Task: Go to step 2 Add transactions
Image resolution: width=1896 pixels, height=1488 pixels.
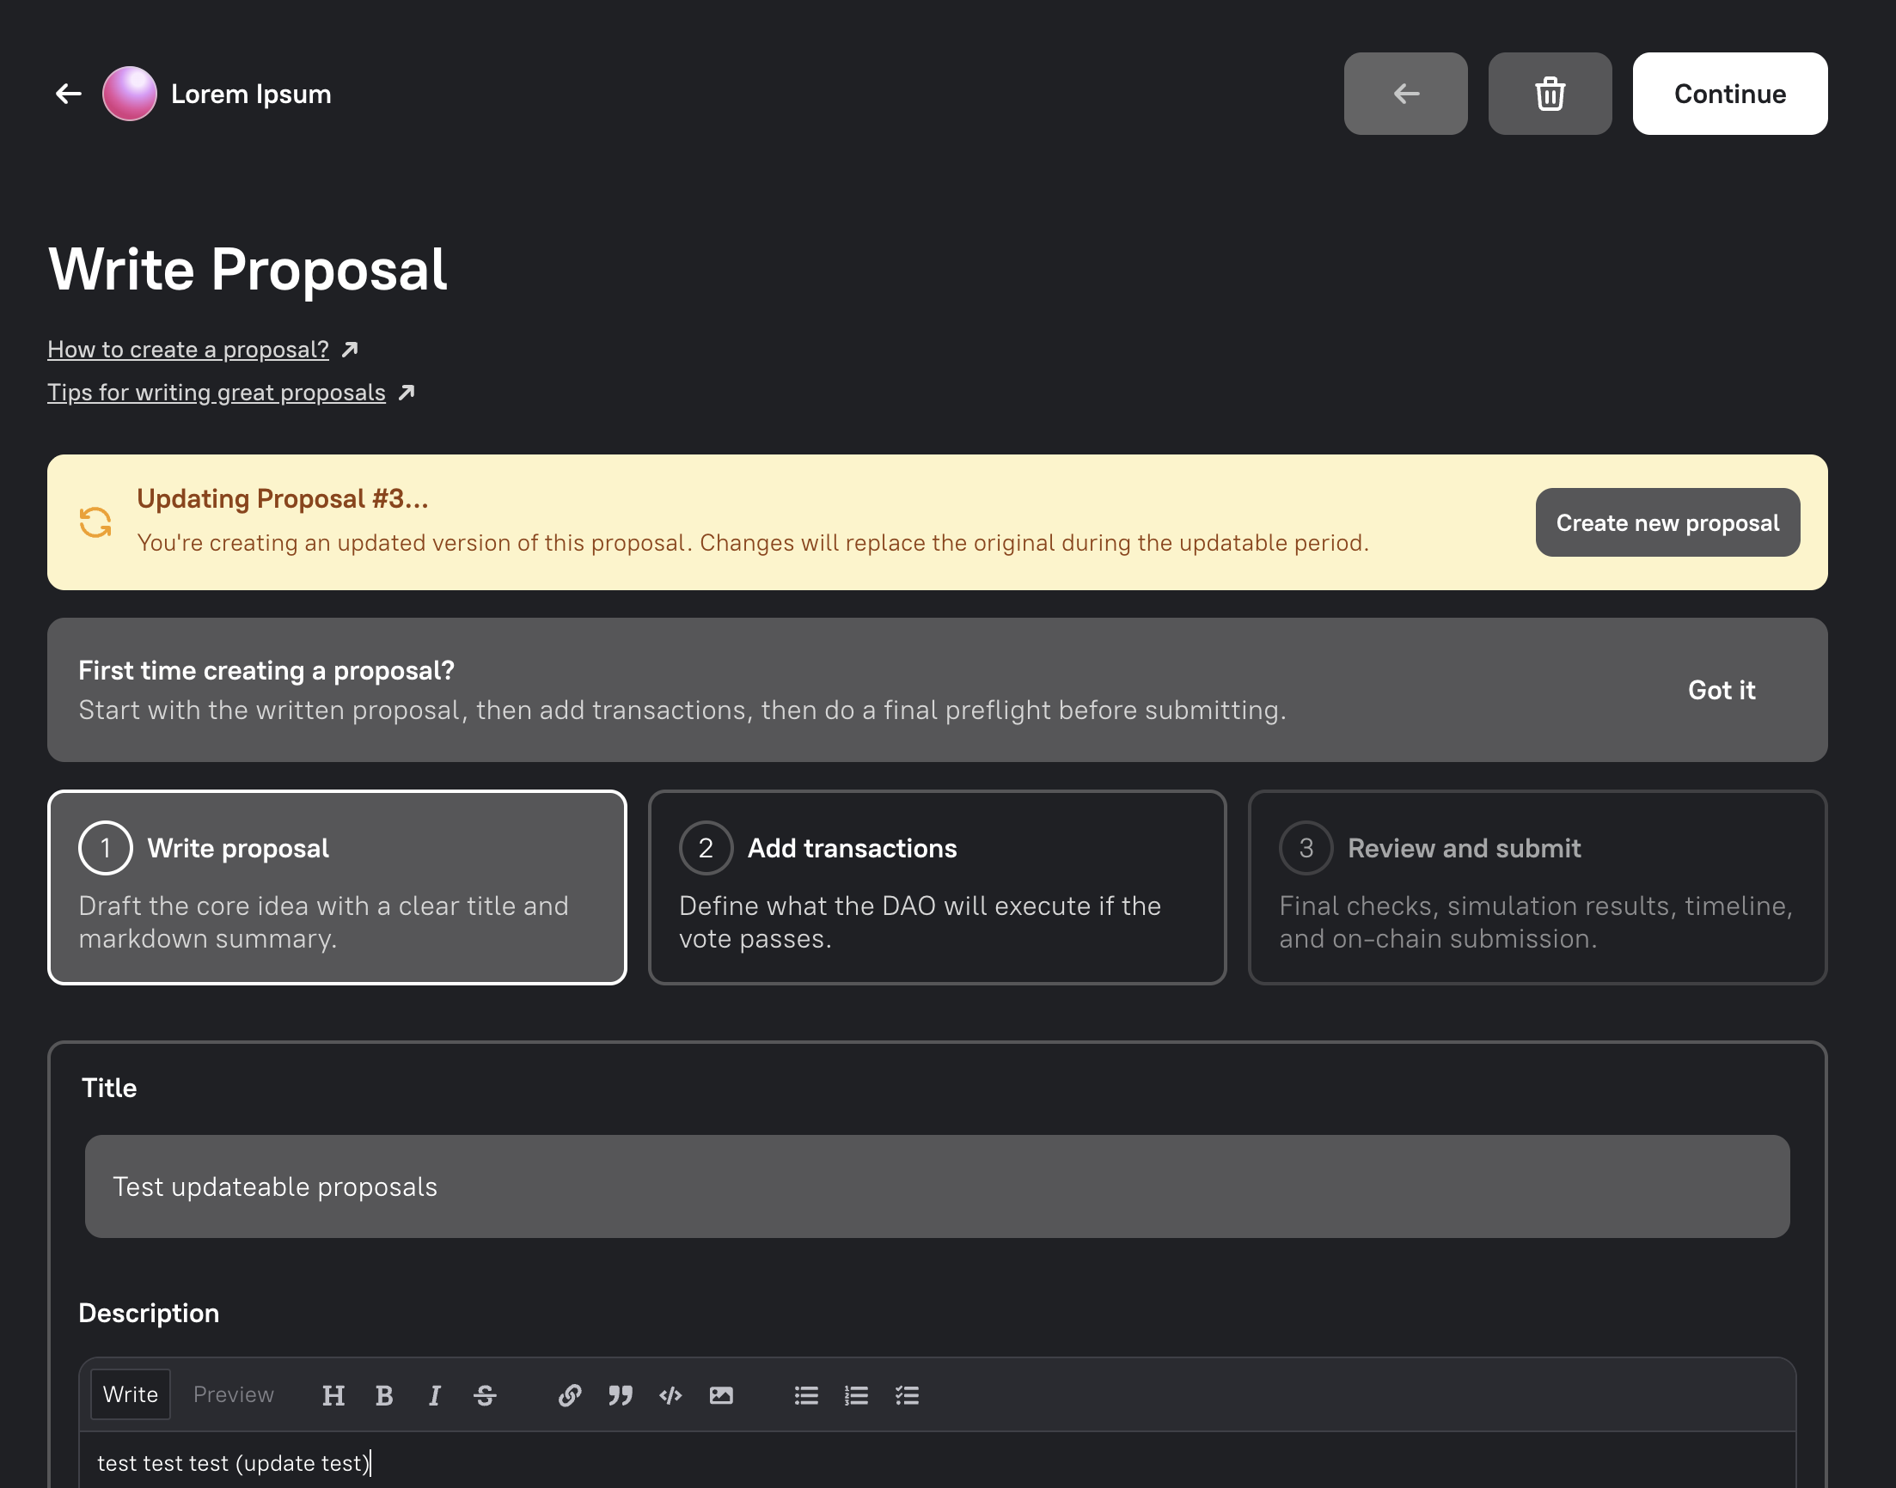Action: (938, 887)
